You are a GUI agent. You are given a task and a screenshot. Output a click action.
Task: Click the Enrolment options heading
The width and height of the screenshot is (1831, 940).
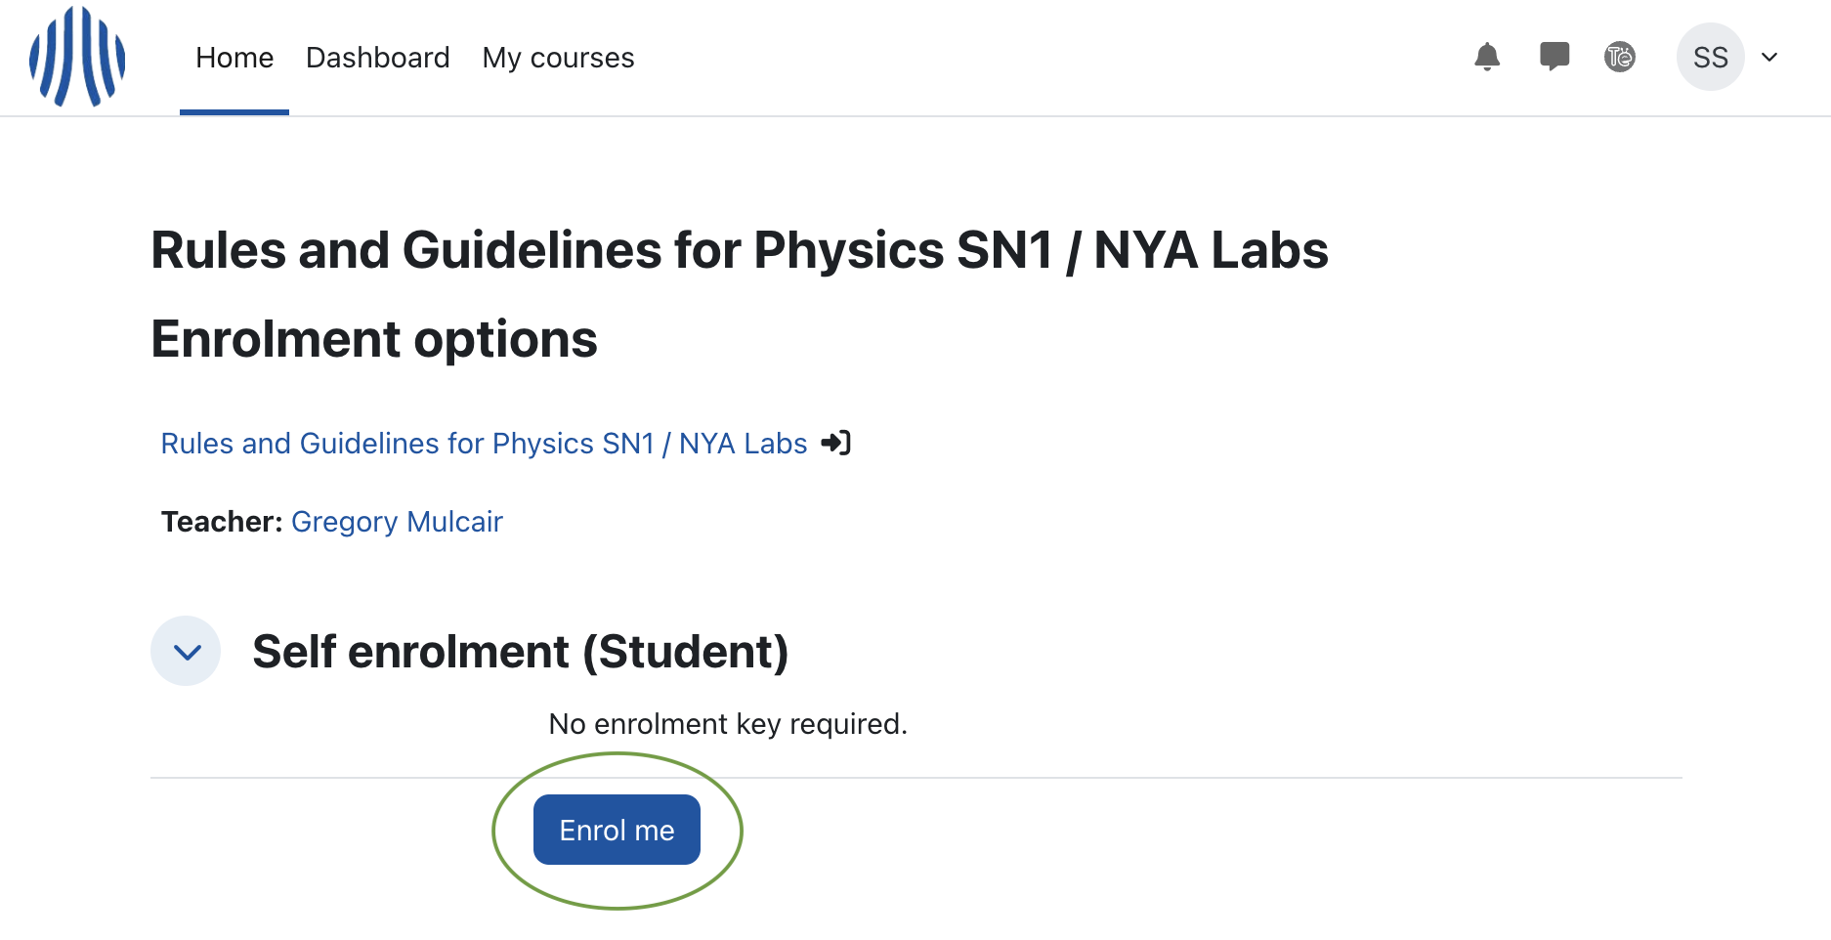[374, 339]
